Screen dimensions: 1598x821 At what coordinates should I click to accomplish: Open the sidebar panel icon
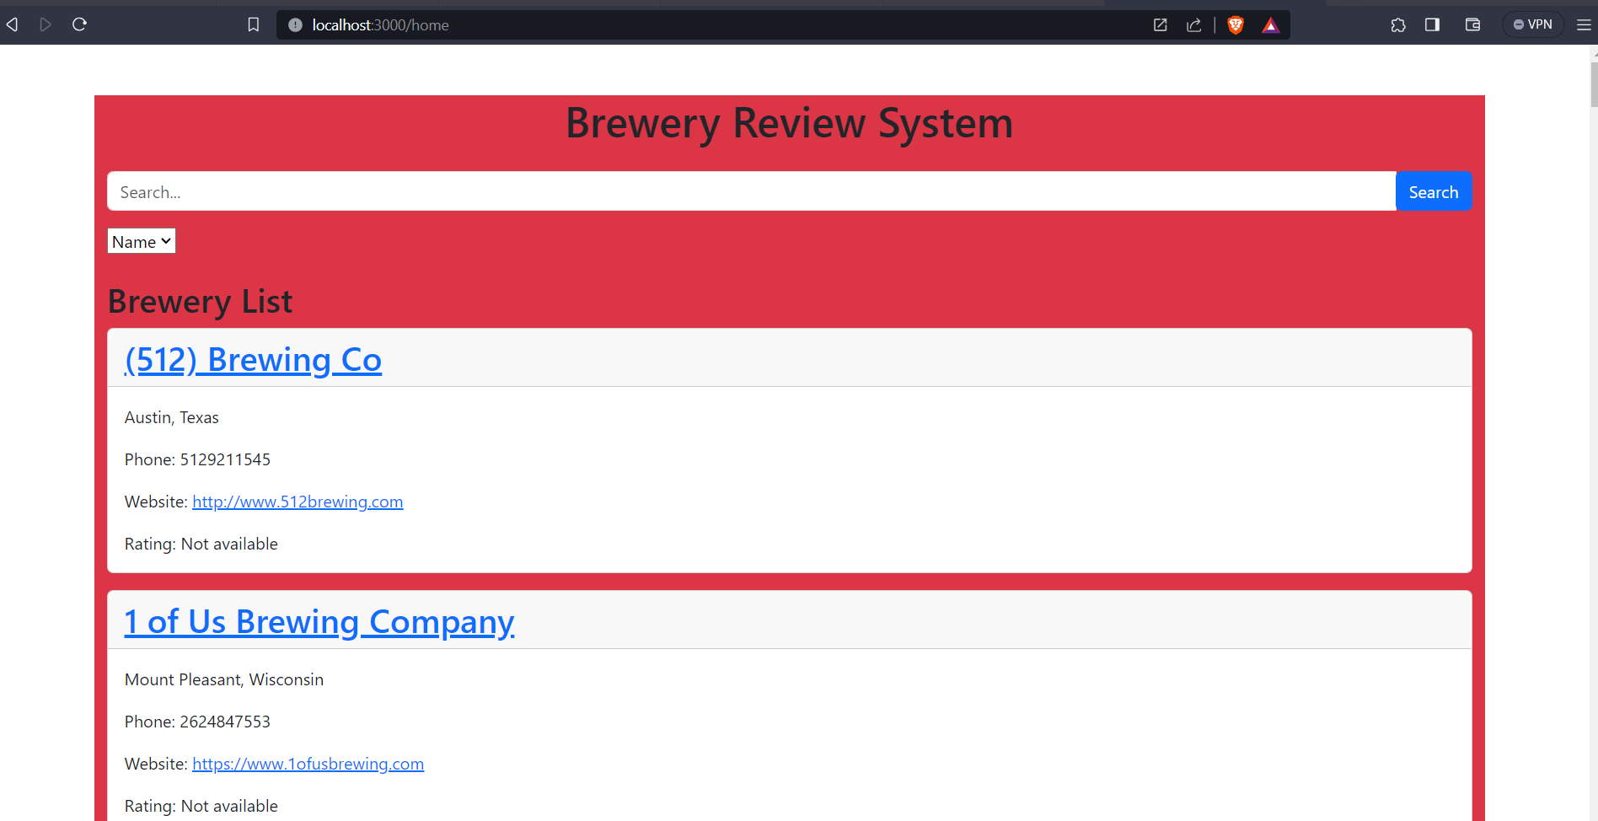1432,24
